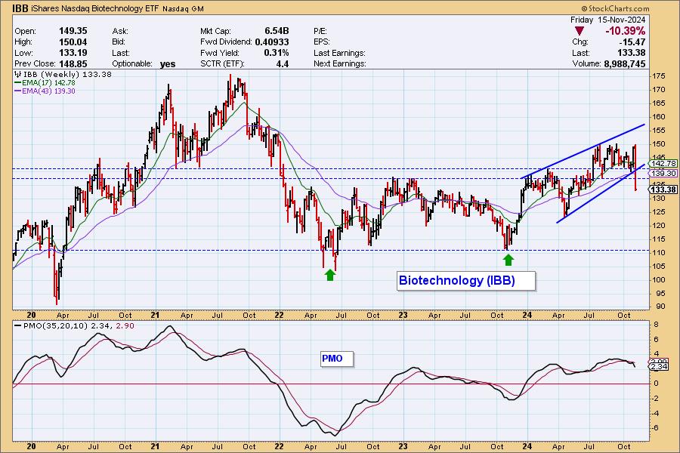The width and height of the screenshot is (680, 453).
Task: Click the EMA(43) 139.30 legend entry
Action: pos(45,91)
